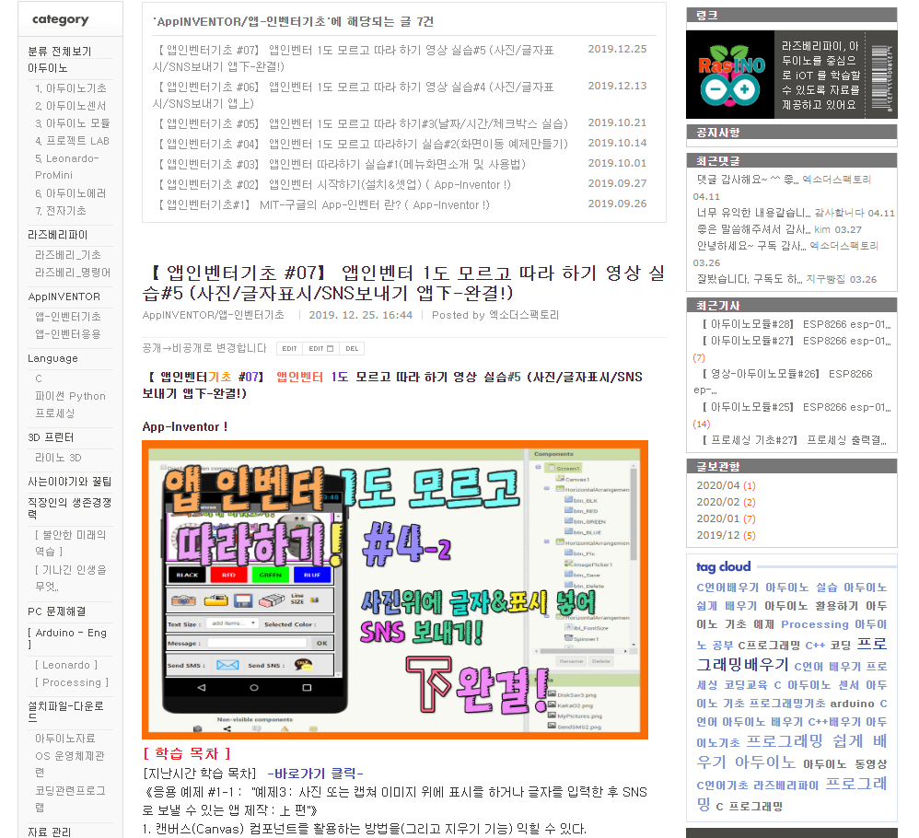
Task: Open post '앱인벤터기초#1' MIT App-Inventor
Action: pos(321,205)
